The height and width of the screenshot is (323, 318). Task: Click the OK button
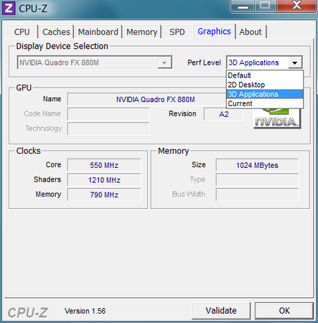[284, 311]
